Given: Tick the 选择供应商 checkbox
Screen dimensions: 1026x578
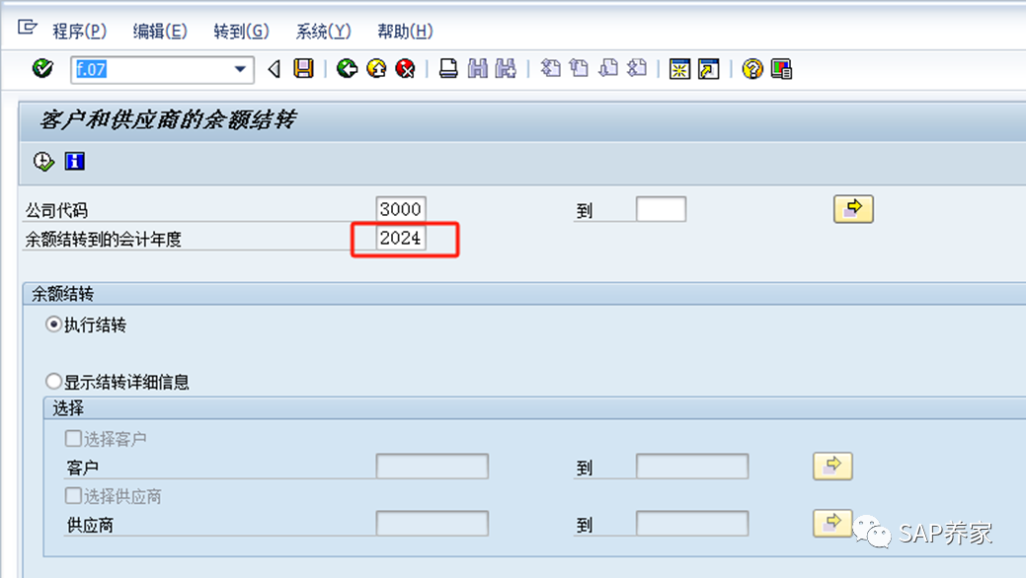Looking at the screenshot, I should [x=73, y=495].
